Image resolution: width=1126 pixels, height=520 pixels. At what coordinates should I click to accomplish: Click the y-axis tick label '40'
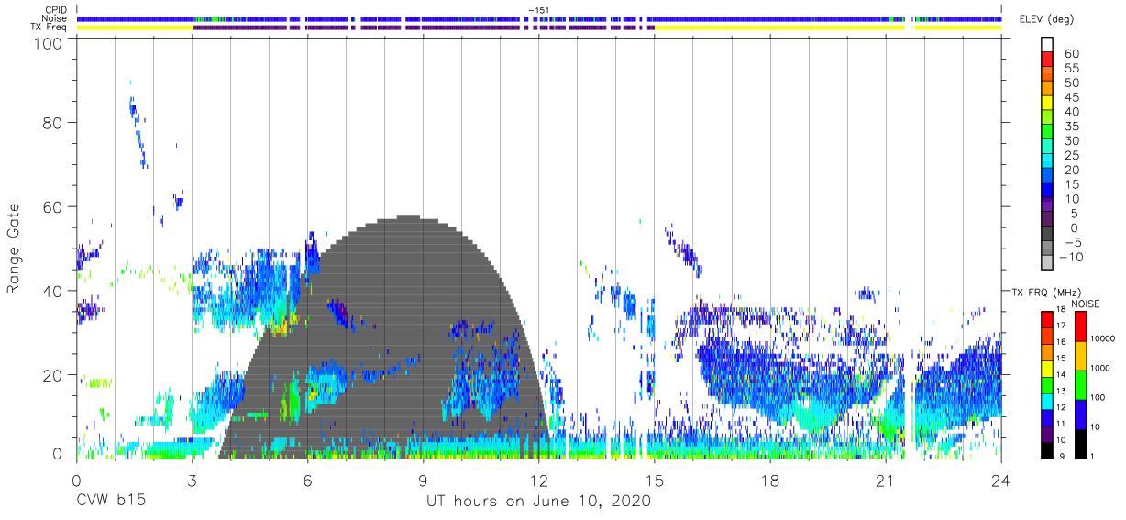point(51,291)
